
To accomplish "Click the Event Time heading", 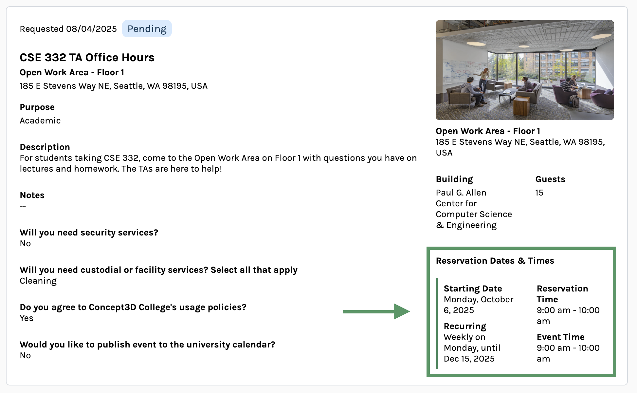I will coord(560,337).
